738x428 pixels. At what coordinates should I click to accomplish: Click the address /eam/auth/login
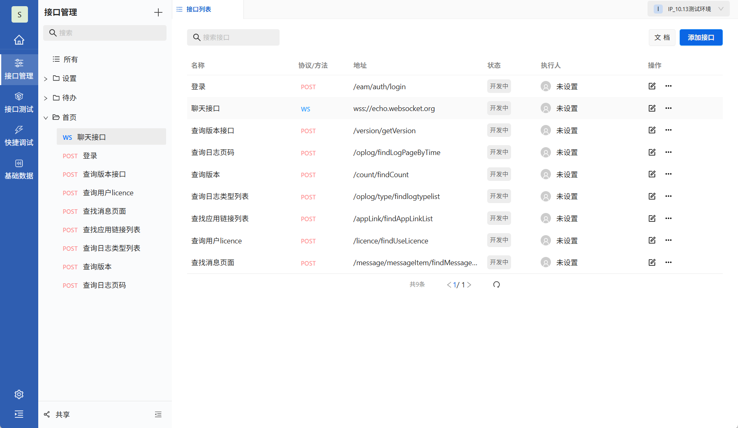point(379,87)
